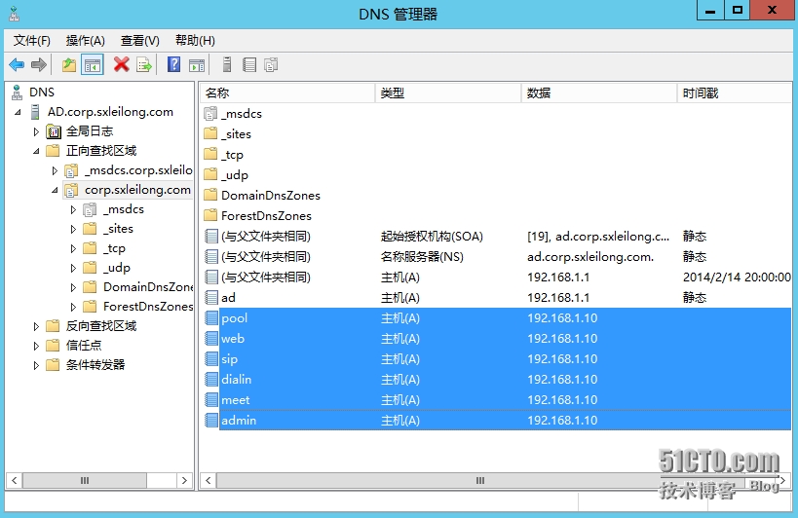Open the 帮助(H) menu
This screenshot has width=798, height=518.
click(x=195, y=41)
